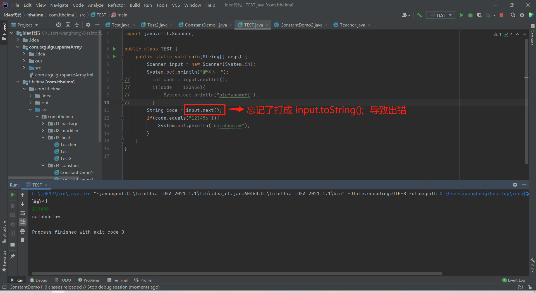This screenshot has width=536, height=293.
Task: Expand the d2_modifier folder
Action: point(43,130)
